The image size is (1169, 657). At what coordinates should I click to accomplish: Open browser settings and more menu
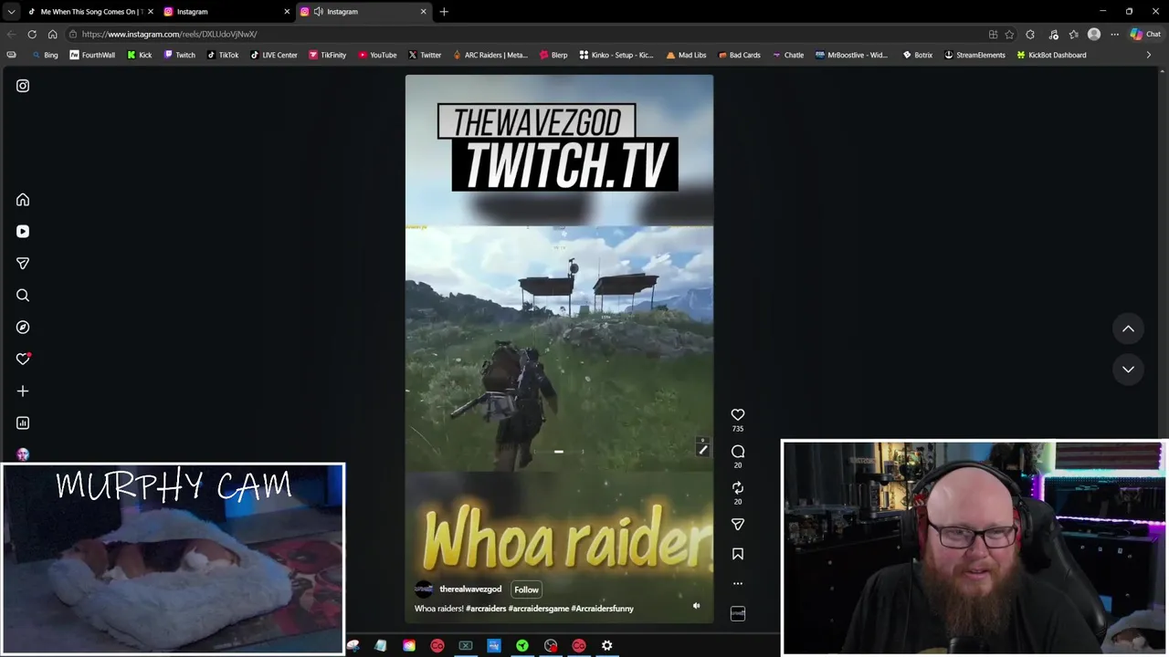tap(1115, 35)
